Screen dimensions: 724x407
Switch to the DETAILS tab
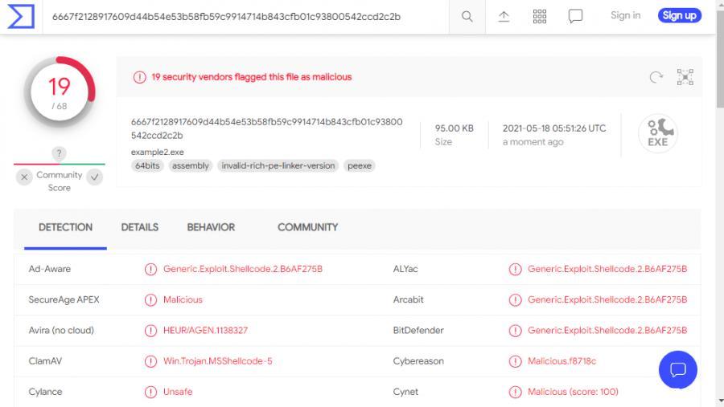[140, 227]
